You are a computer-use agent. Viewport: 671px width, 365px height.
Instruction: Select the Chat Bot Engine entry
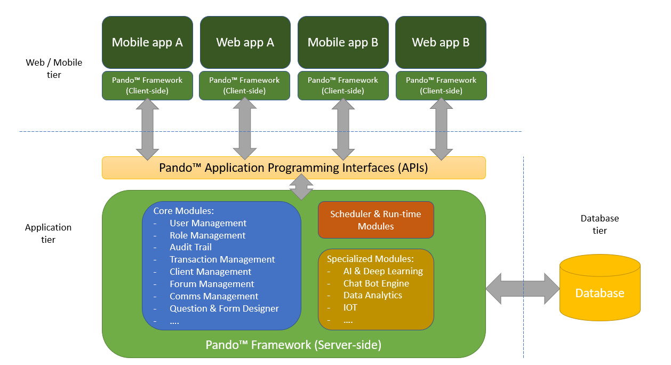[376, 283]
